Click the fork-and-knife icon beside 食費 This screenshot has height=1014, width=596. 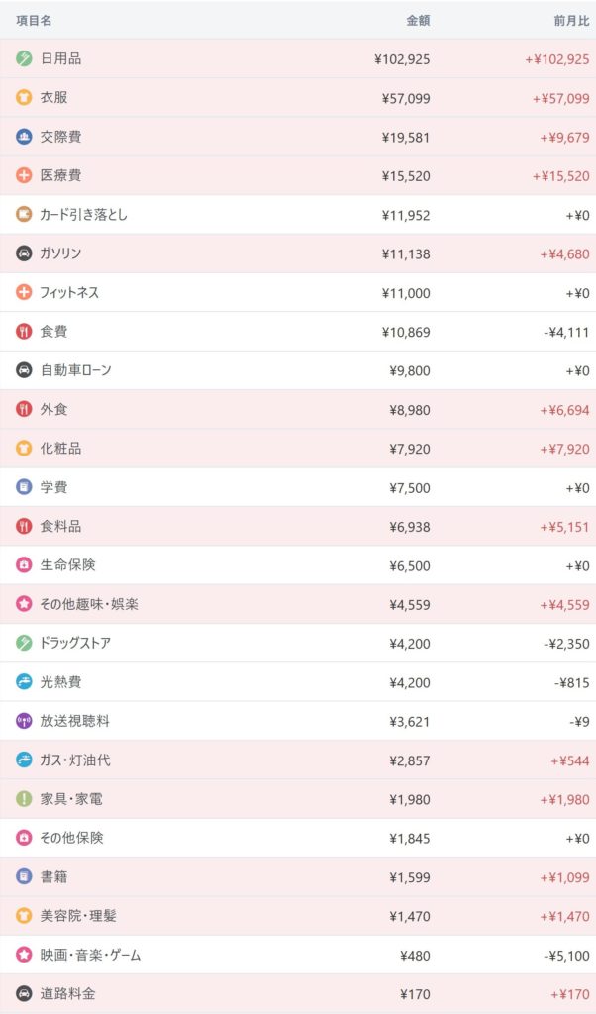24,332
